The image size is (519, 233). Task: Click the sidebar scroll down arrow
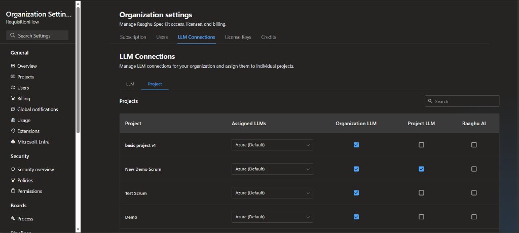pos(78,229)
